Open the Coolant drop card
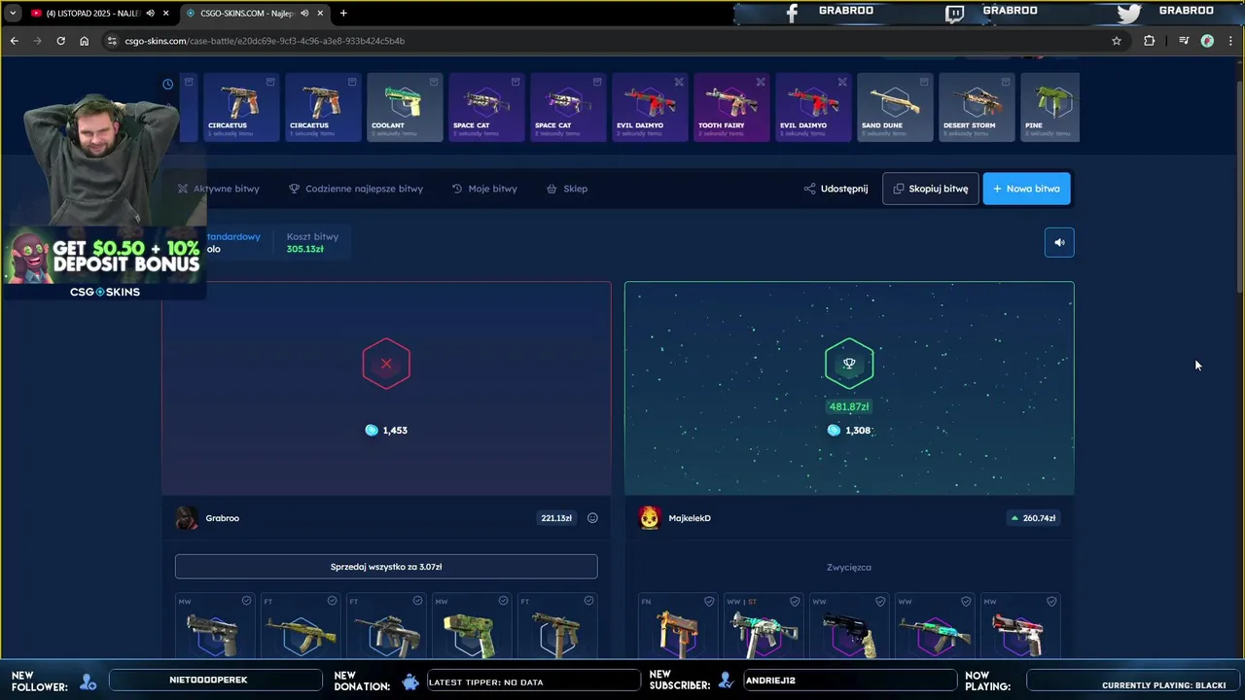 pyautogui.click(x=405, y=107)
